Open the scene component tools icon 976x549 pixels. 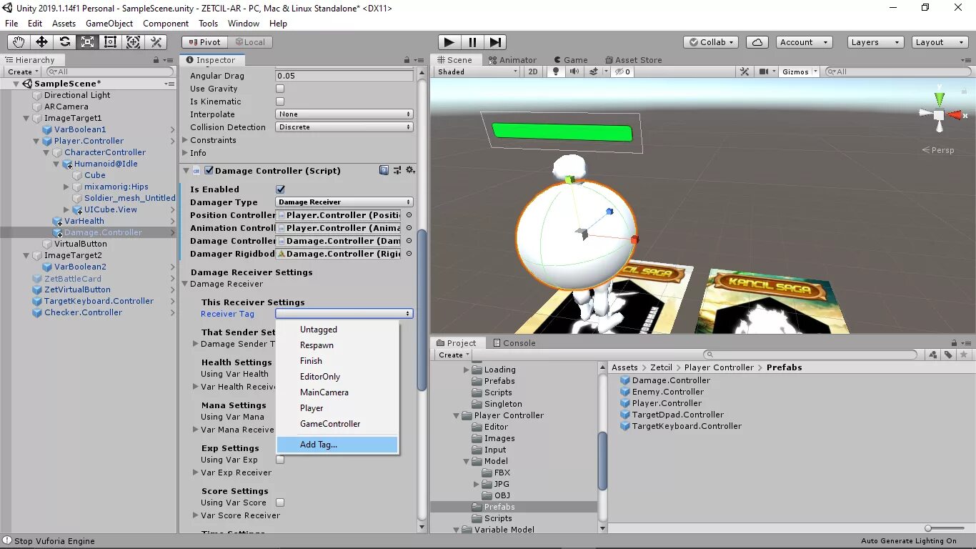click(x=745, y=71)
